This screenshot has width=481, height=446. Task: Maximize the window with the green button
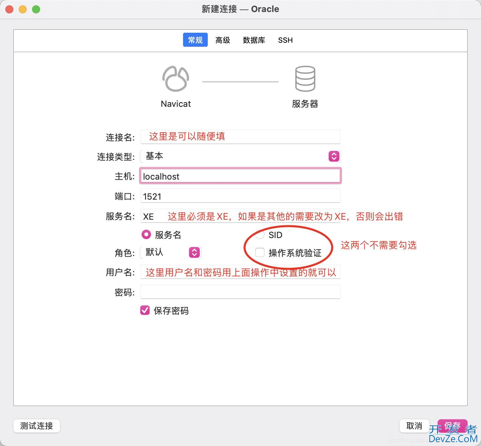36,9
